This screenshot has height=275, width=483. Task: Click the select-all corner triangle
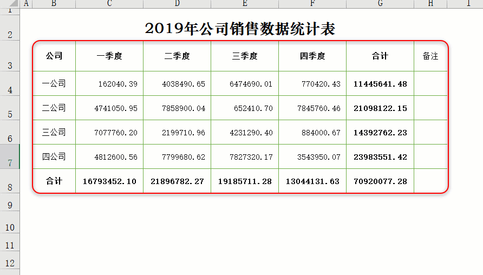tap(14, 3)
